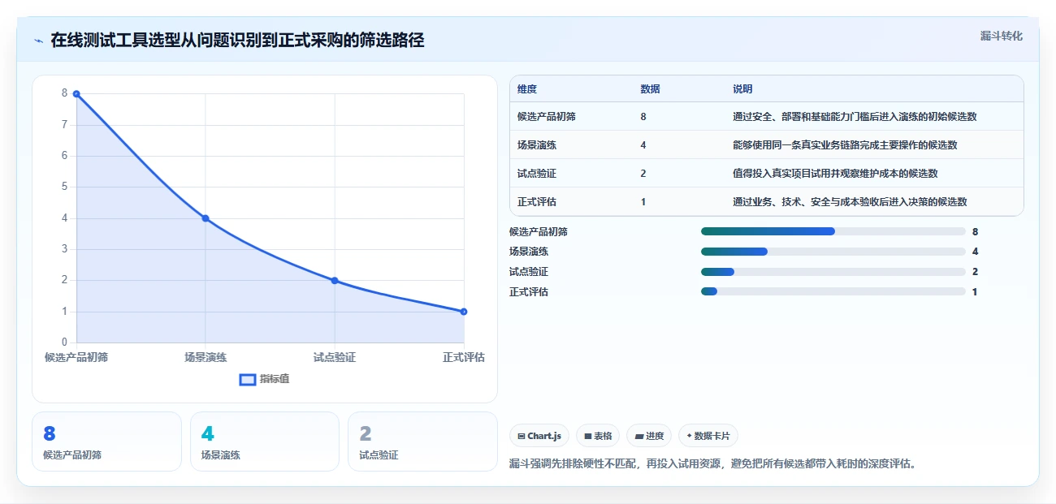Click the 正式评估 progress bar

[833, 291]
